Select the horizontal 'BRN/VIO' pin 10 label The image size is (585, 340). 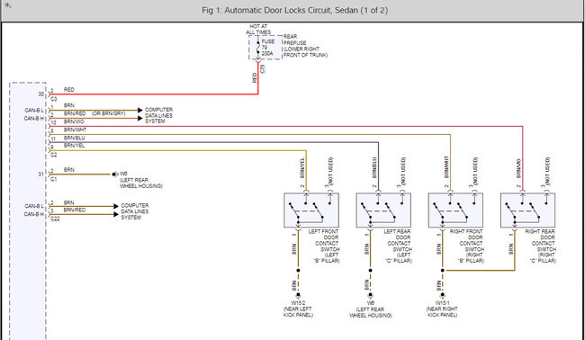[74, 122]
